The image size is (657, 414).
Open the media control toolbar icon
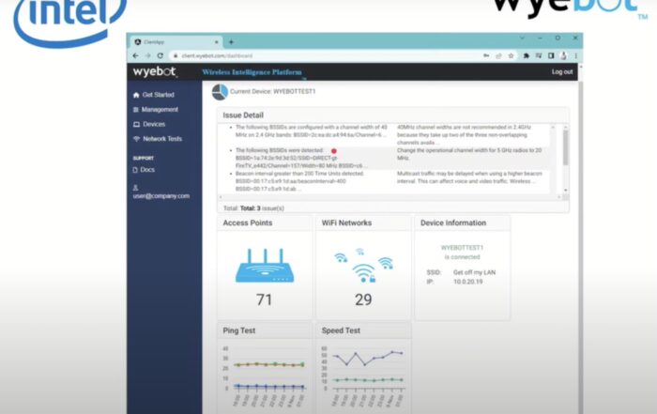[539, 55]
